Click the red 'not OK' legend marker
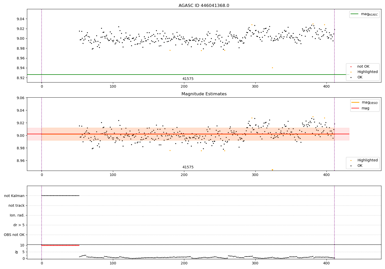This screenshot has width=385, height=269. coord(351,67)
